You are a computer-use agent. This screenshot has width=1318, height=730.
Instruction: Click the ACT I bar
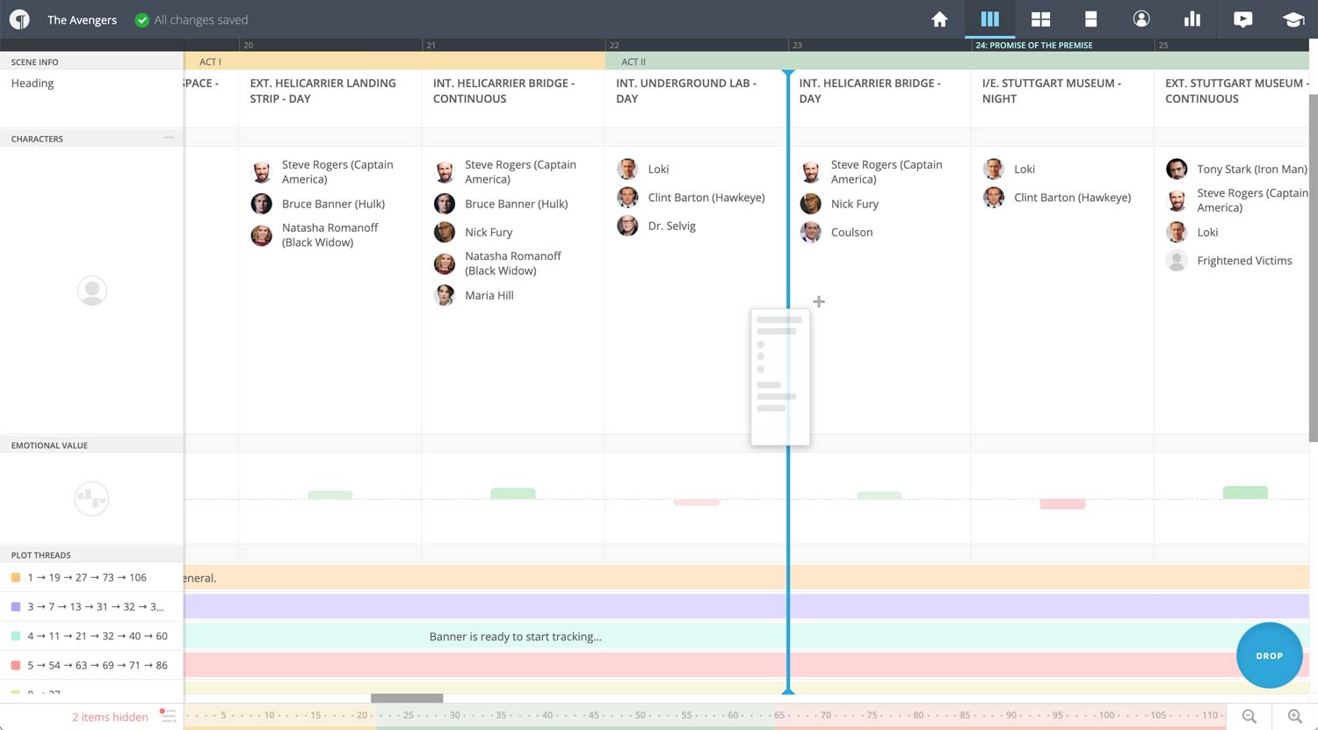[395, 61]
